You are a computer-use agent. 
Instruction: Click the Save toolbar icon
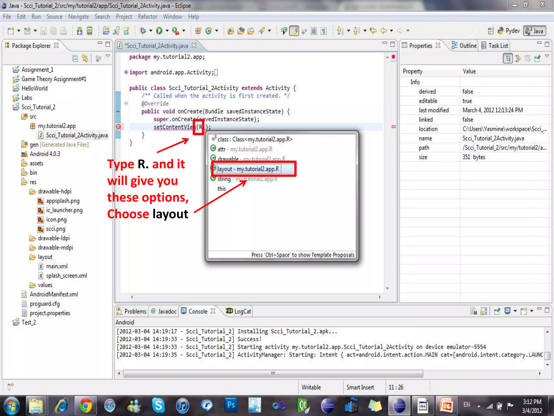click(43, 31)
